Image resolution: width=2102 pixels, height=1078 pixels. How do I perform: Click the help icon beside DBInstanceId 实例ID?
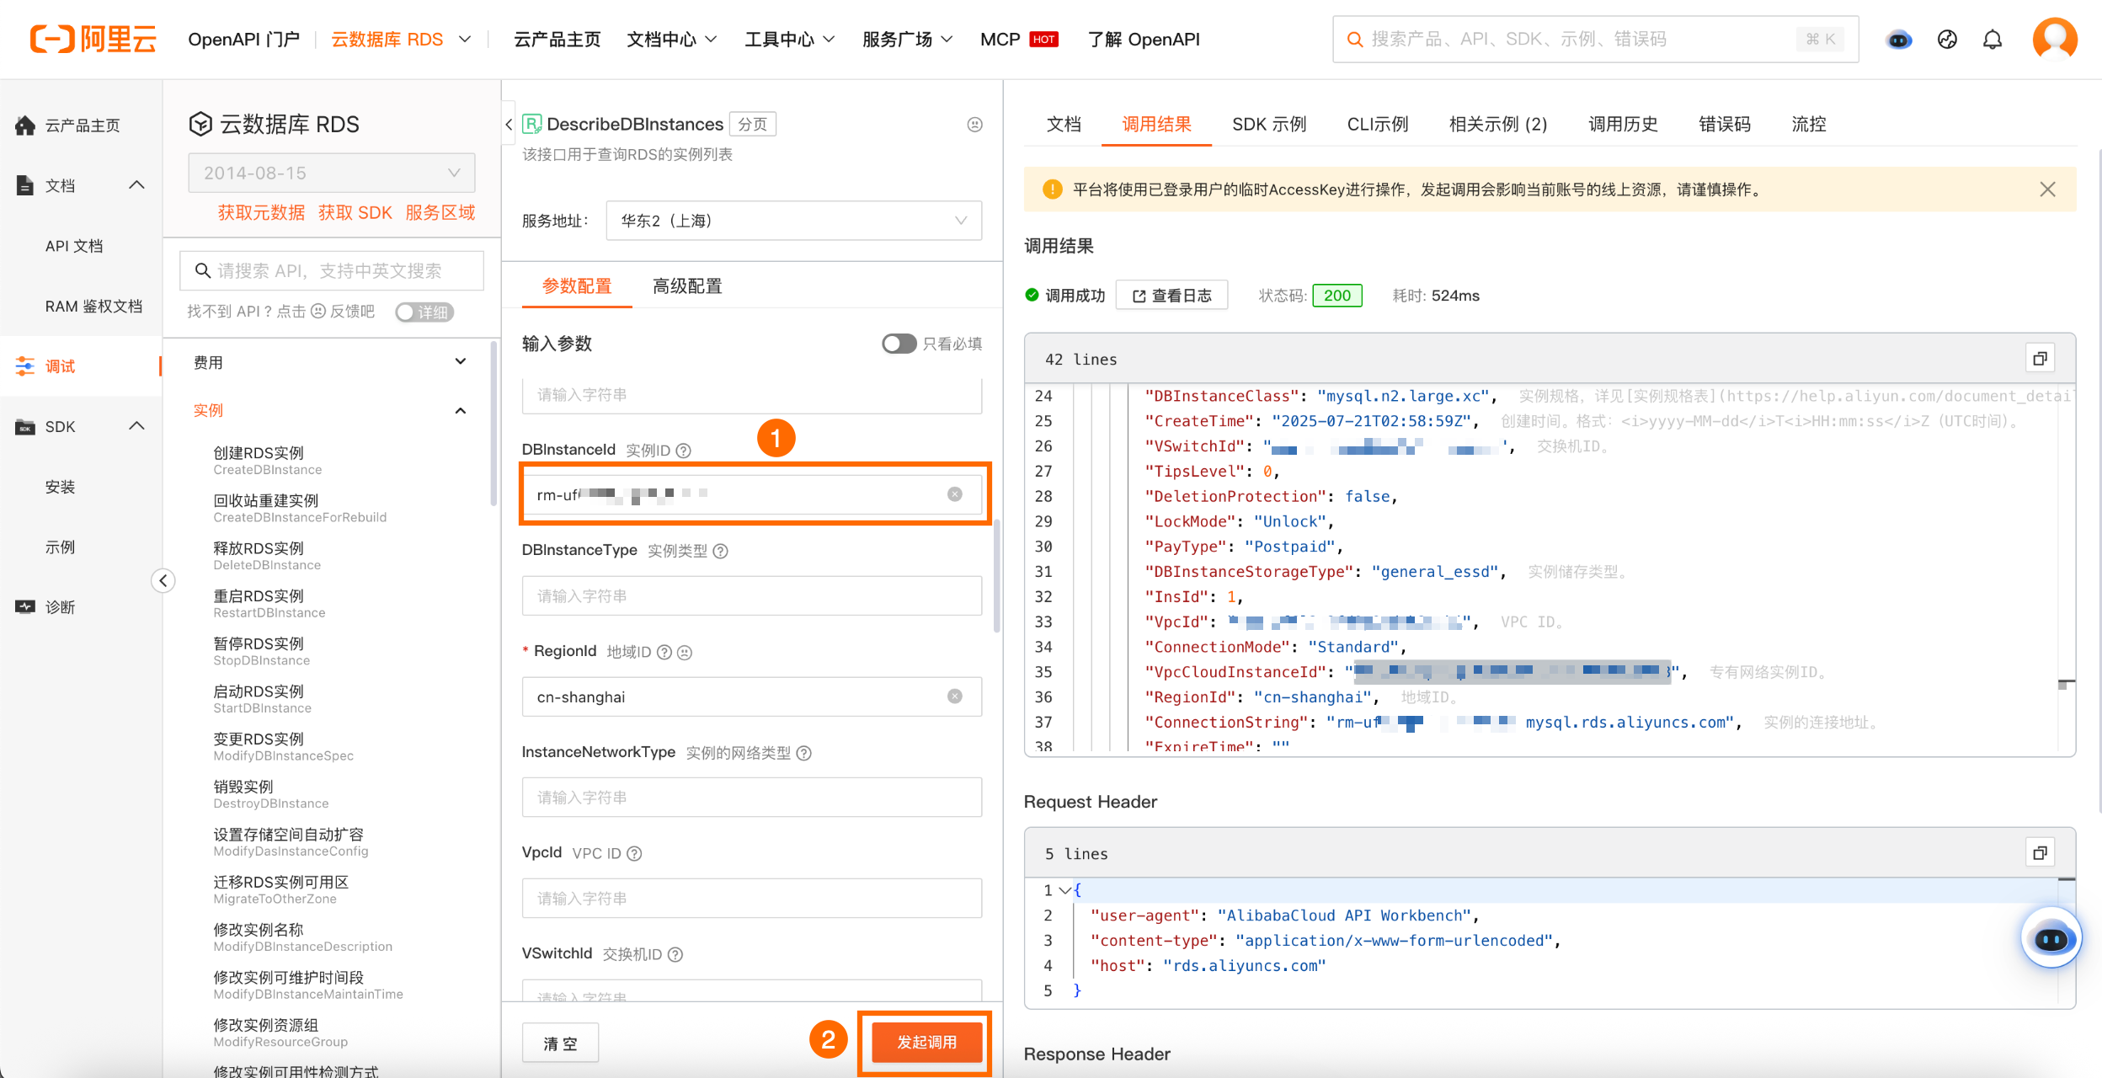[x=684, y=451]
